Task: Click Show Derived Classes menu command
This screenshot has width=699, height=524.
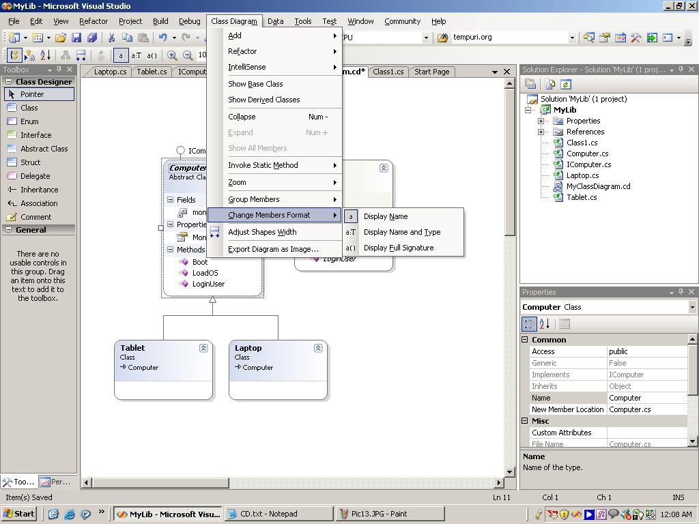Action: (274, 100)
